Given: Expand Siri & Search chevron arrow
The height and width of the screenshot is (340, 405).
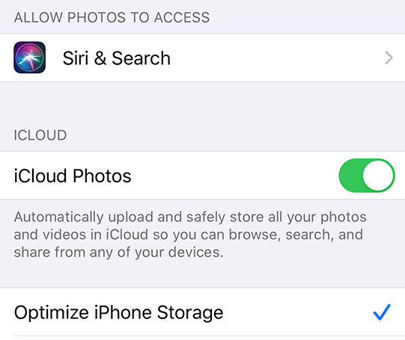Looking at the screenshot, I should [389, 58].
